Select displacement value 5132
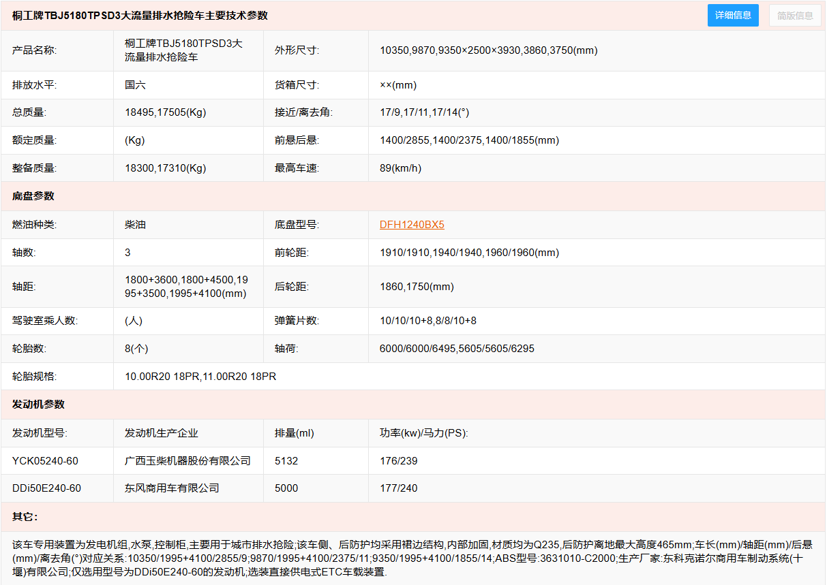 pos(286,461)
